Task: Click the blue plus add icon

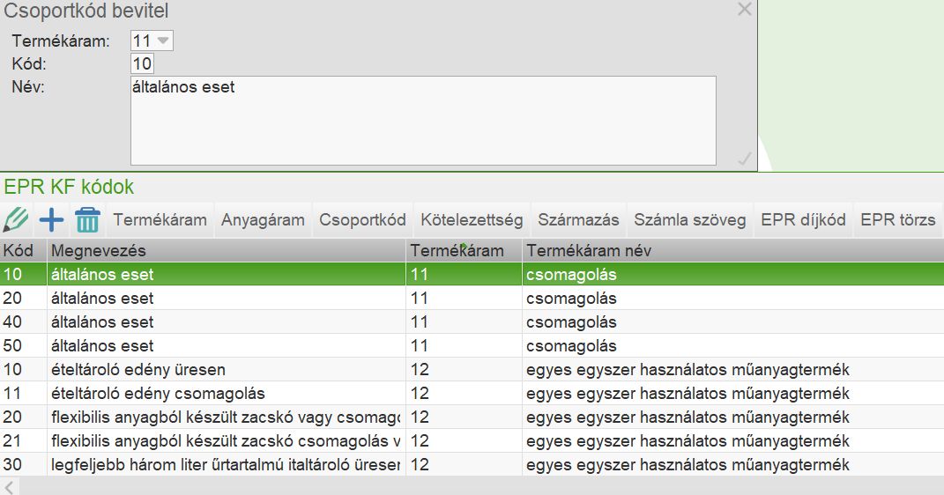Action: click(52, 219)
